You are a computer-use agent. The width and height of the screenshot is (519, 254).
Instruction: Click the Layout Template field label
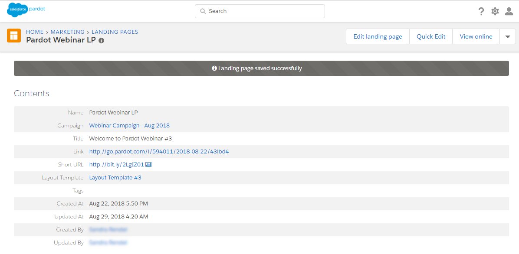point(62,178)
